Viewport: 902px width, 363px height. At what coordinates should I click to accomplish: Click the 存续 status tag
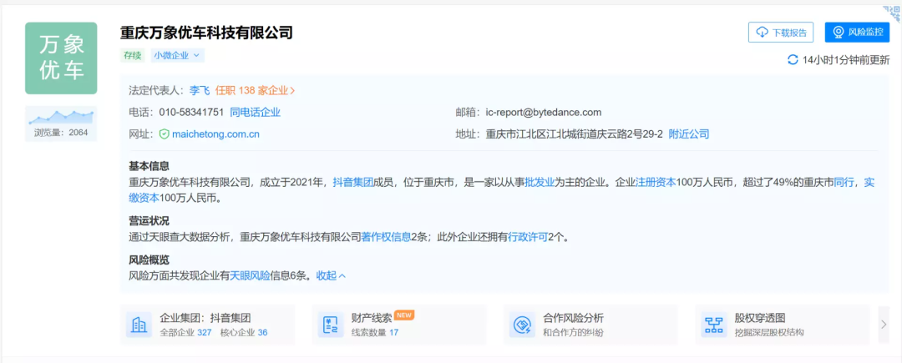point(133,56)
